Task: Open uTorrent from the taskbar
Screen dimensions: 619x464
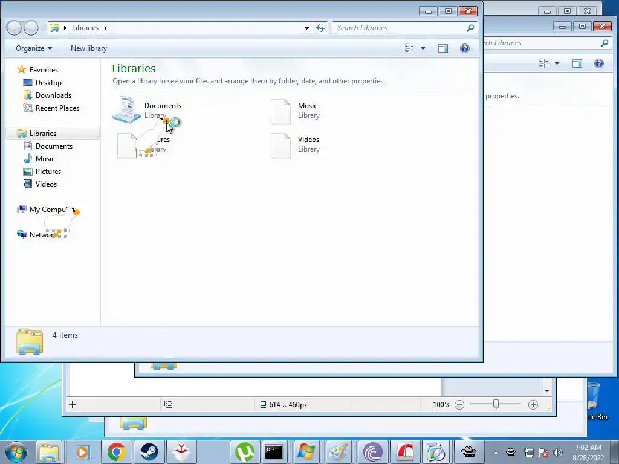Action: (x=244, y=452)
